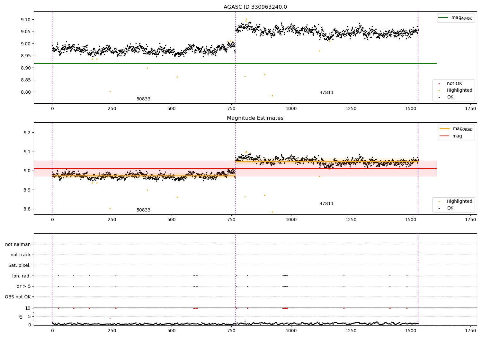Click x-axis tick "1000" under AGASC ID plot

click(x=291, y=108)
